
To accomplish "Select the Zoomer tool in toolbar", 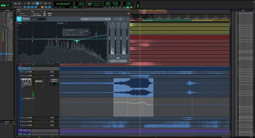I will click(29, 3).
